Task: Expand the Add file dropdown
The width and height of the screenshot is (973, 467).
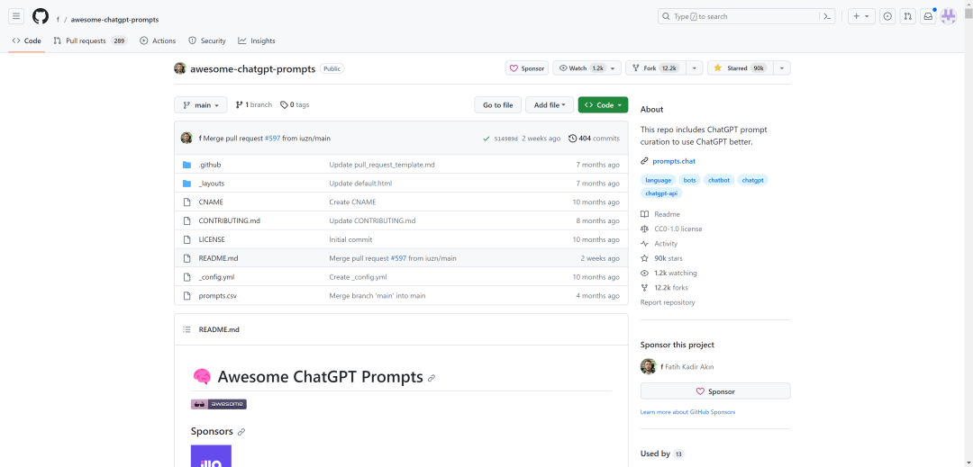Action: pos(550,105)
